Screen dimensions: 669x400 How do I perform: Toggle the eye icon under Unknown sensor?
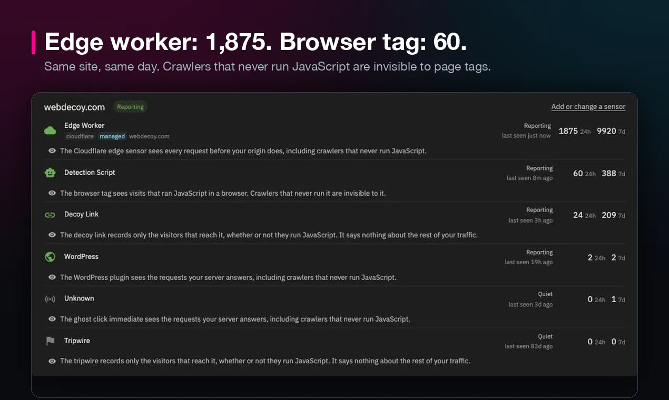52,319
